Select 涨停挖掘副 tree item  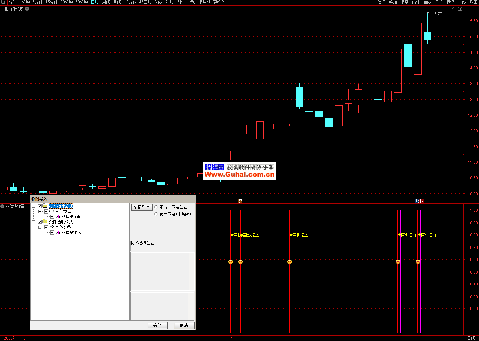[71, 216]
